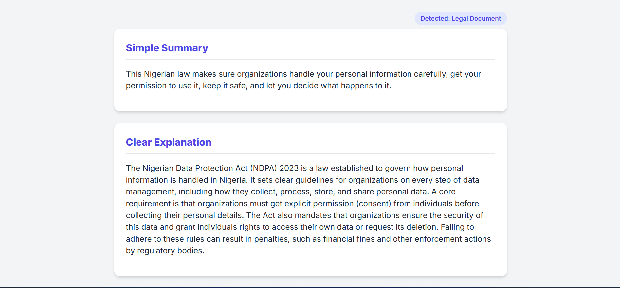Click the year 2023 in explanation

click(289, 168)
